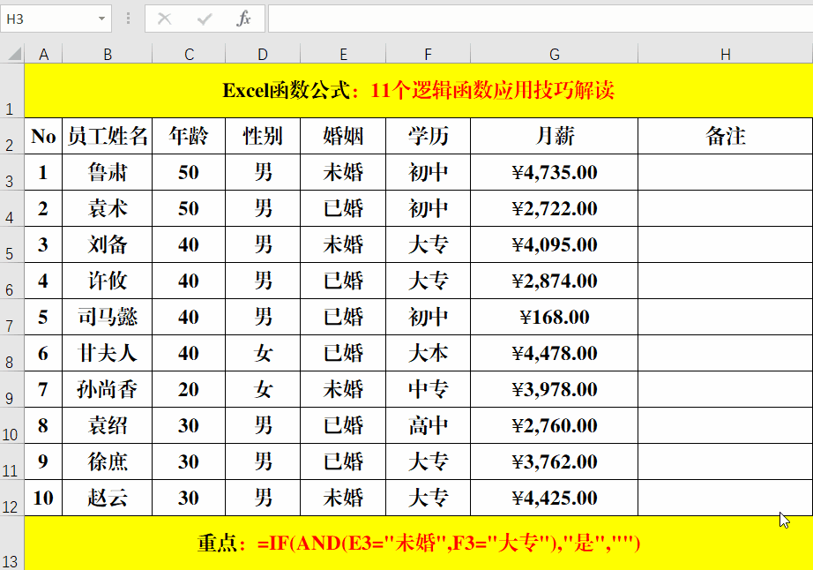Screen dimensions: 813x570
Task: Click the formula note cell '重点：=IF(AND('
Action: pos(419,544)
